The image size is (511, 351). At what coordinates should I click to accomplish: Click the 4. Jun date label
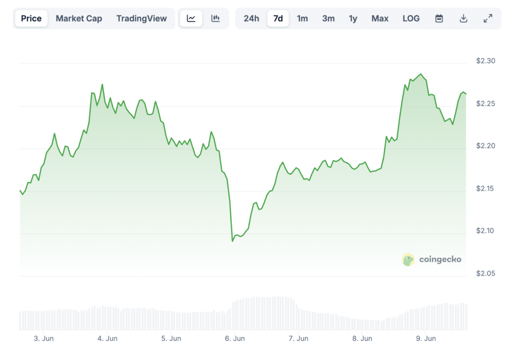(108, 339)
